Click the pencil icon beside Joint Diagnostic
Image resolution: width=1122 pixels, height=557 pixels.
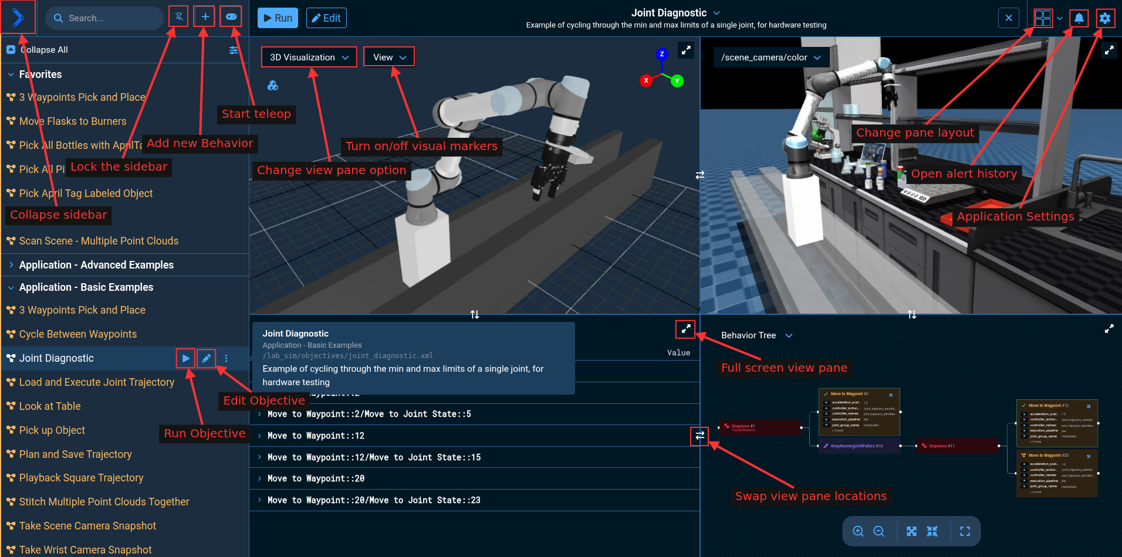coord(206,358)
